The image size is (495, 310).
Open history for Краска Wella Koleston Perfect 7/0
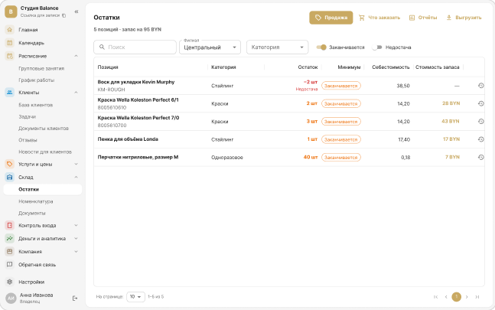coord(480,121)
